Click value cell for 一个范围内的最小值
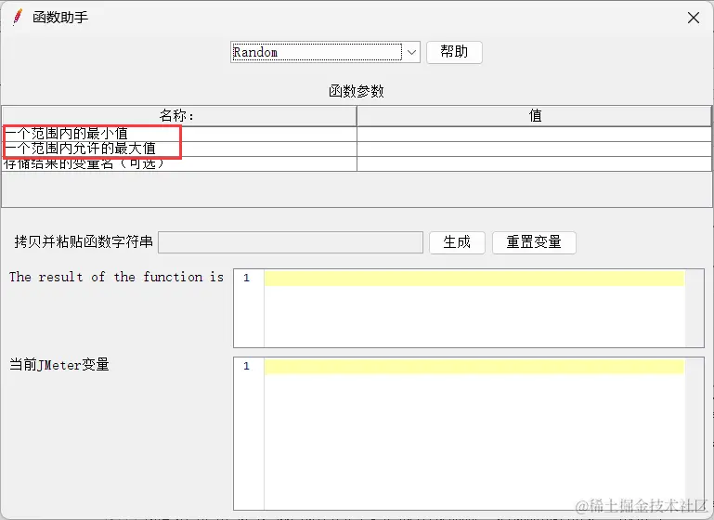 [534, 134]
